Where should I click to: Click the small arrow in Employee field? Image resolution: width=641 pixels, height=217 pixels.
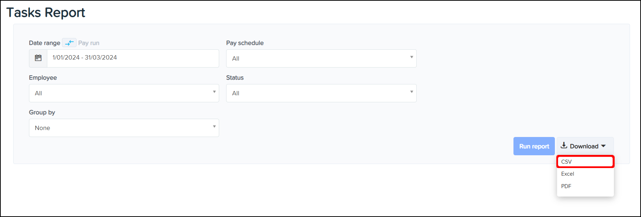(x=214, y=92)
